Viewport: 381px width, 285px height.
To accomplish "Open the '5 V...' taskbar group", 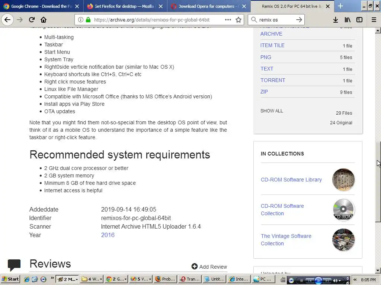I will pos(141,279).
